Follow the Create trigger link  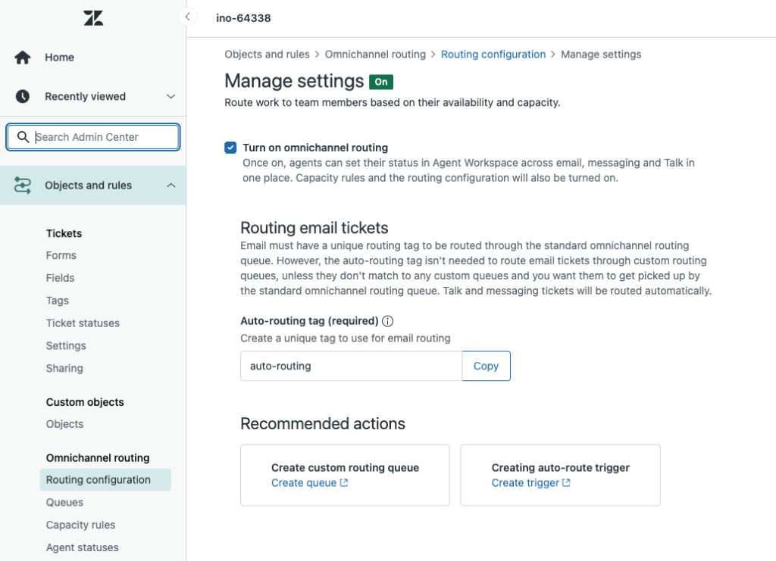pos(525,483)
